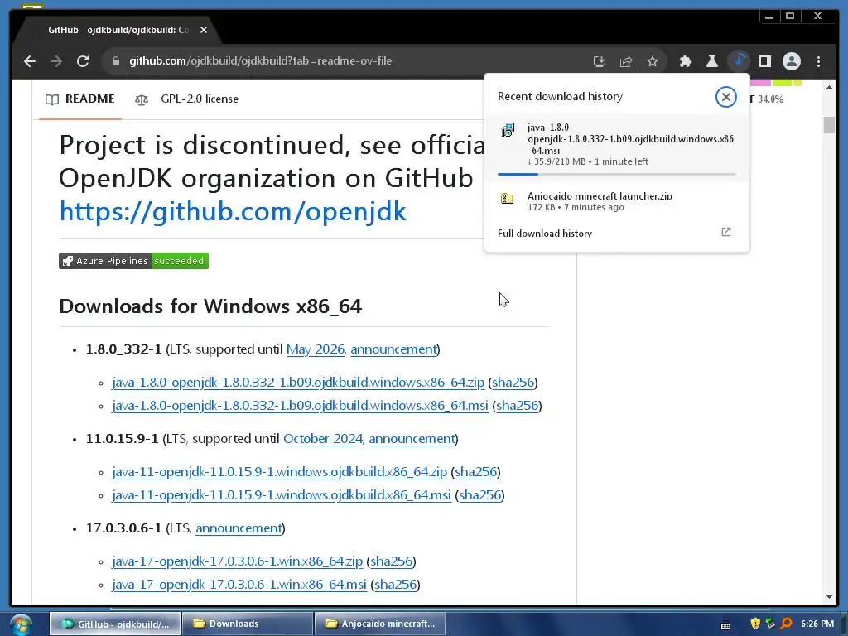Click the language percentage color bar

point(775,83)
